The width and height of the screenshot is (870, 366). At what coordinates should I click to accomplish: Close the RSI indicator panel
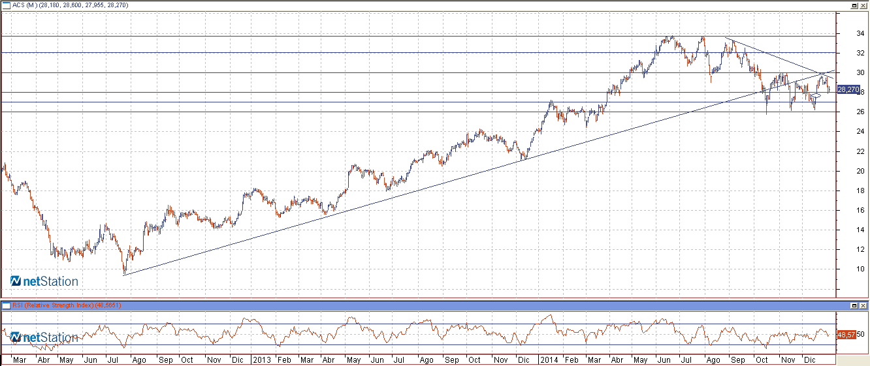point(863,305)
